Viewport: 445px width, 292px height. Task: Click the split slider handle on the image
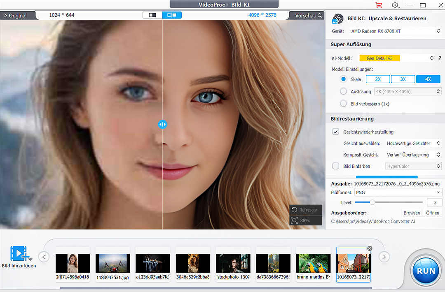pyautogui.click(x=162, y=124)
